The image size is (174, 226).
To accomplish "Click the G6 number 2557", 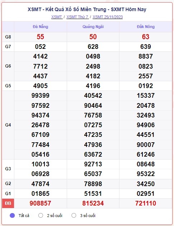I will pos(146,76).
